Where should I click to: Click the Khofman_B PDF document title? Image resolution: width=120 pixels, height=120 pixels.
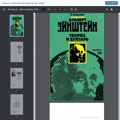point(24,9)
